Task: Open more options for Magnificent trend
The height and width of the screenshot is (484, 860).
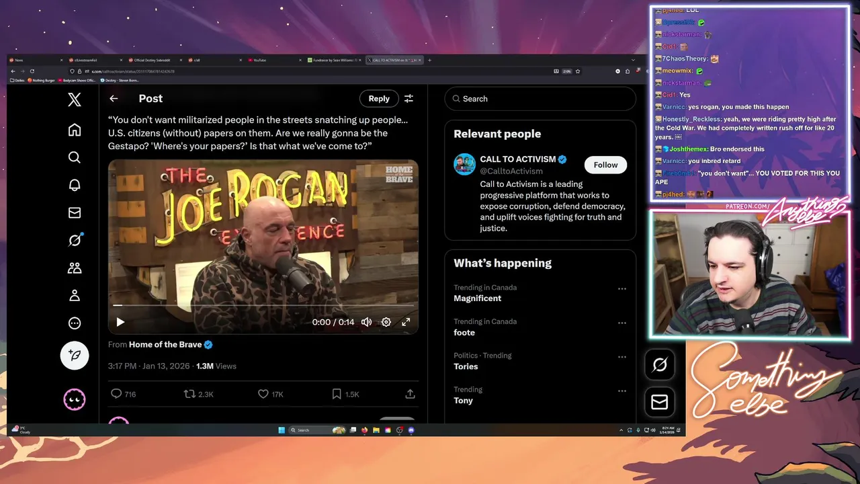Action: point(622,289)
